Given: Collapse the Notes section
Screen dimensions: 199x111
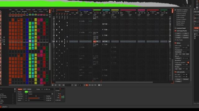Looking at the screenshot, I should tap(175, 43).
